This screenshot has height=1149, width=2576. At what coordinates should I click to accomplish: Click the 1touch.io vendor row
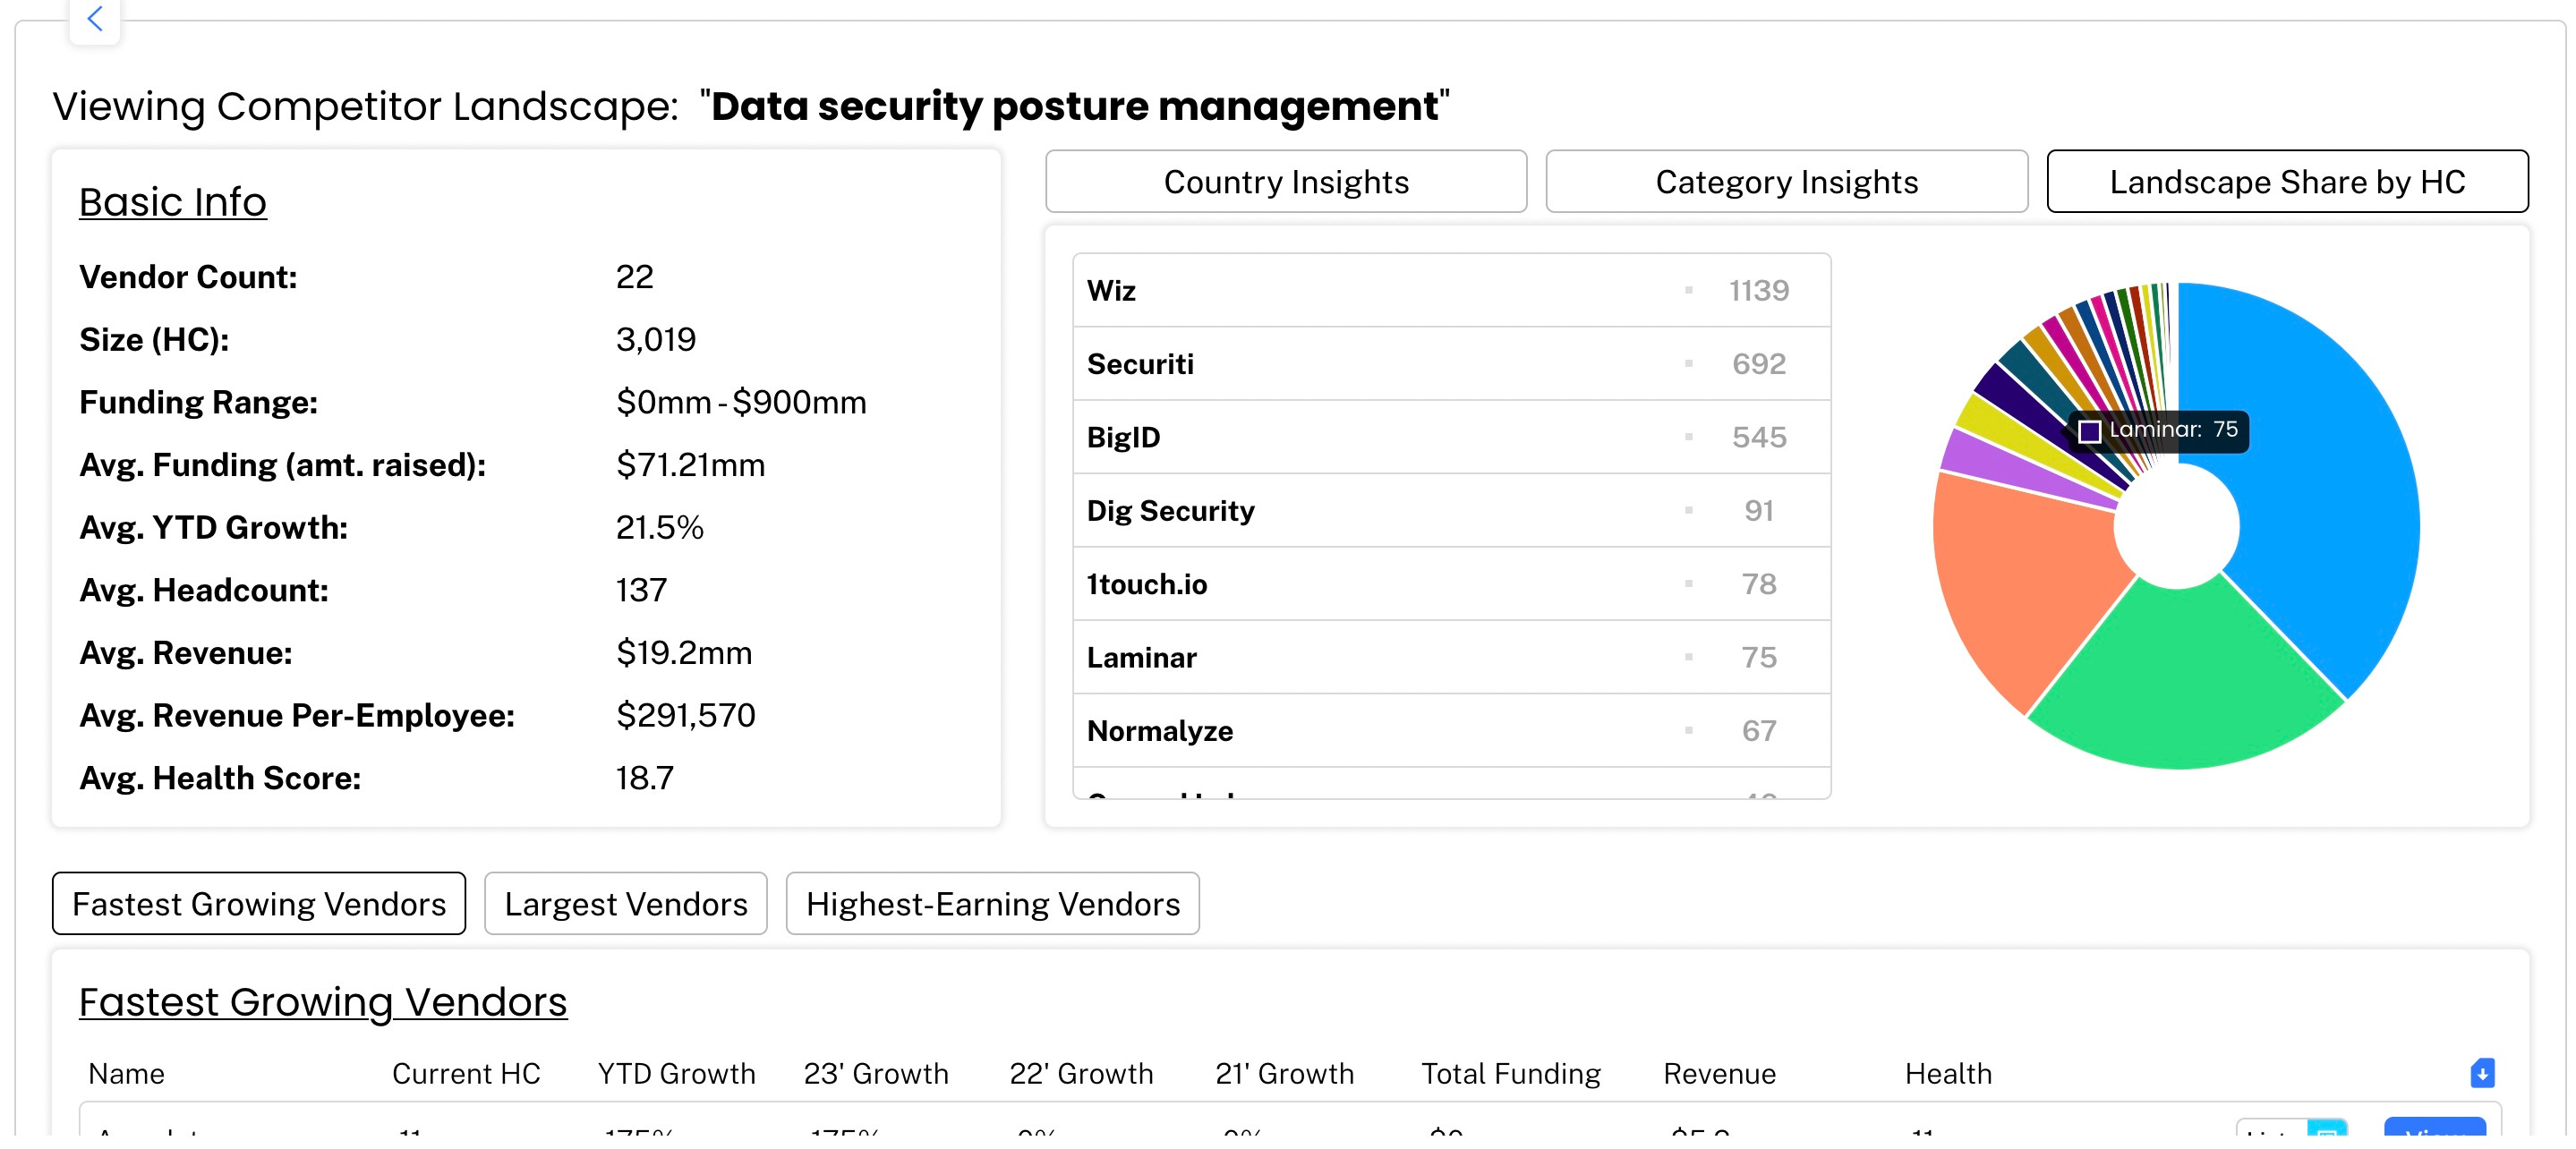click(x=1451, y=584)
